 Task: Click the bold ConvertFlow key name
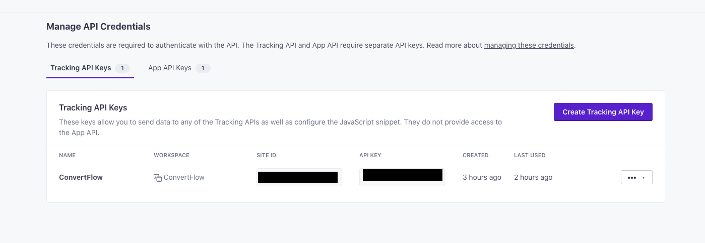[x=81, y=177]
